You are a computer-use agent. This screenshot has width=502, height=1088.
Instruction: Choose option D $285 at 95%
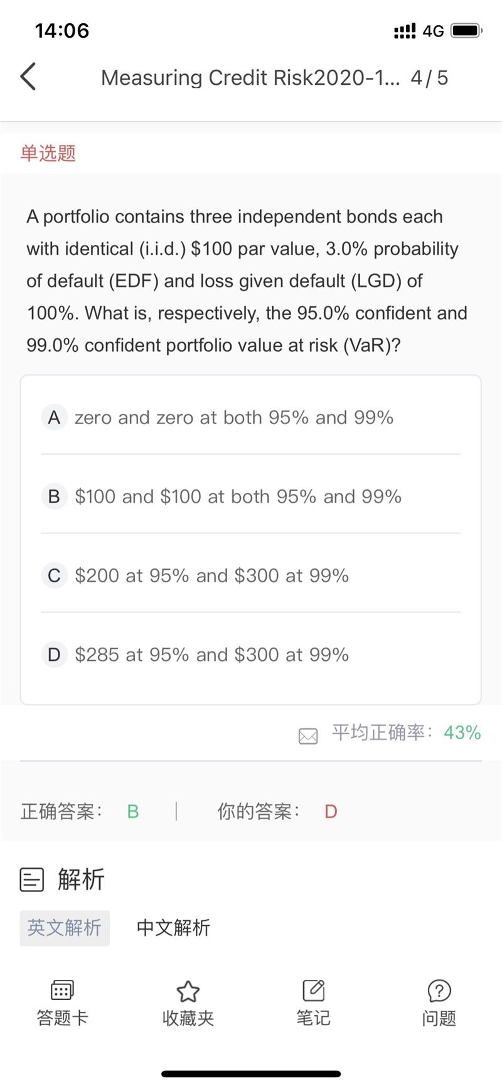click(x=211, y=655)
